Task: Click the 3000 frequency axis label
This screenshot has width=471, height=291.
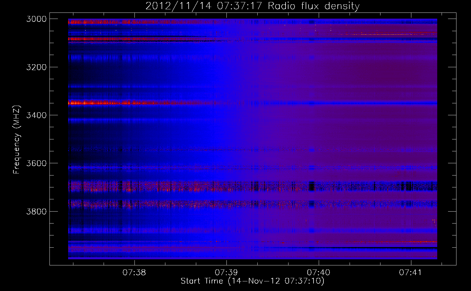Action: [36, 19]
